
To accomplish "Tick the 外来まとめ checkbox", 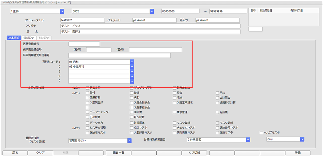I will pos(175,88).
